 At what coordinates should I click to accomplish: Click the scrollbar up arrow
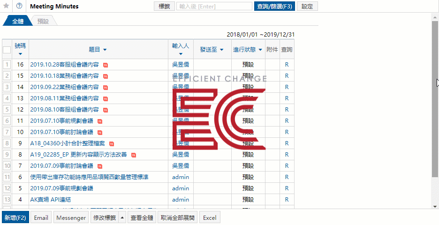click(434, 16)
